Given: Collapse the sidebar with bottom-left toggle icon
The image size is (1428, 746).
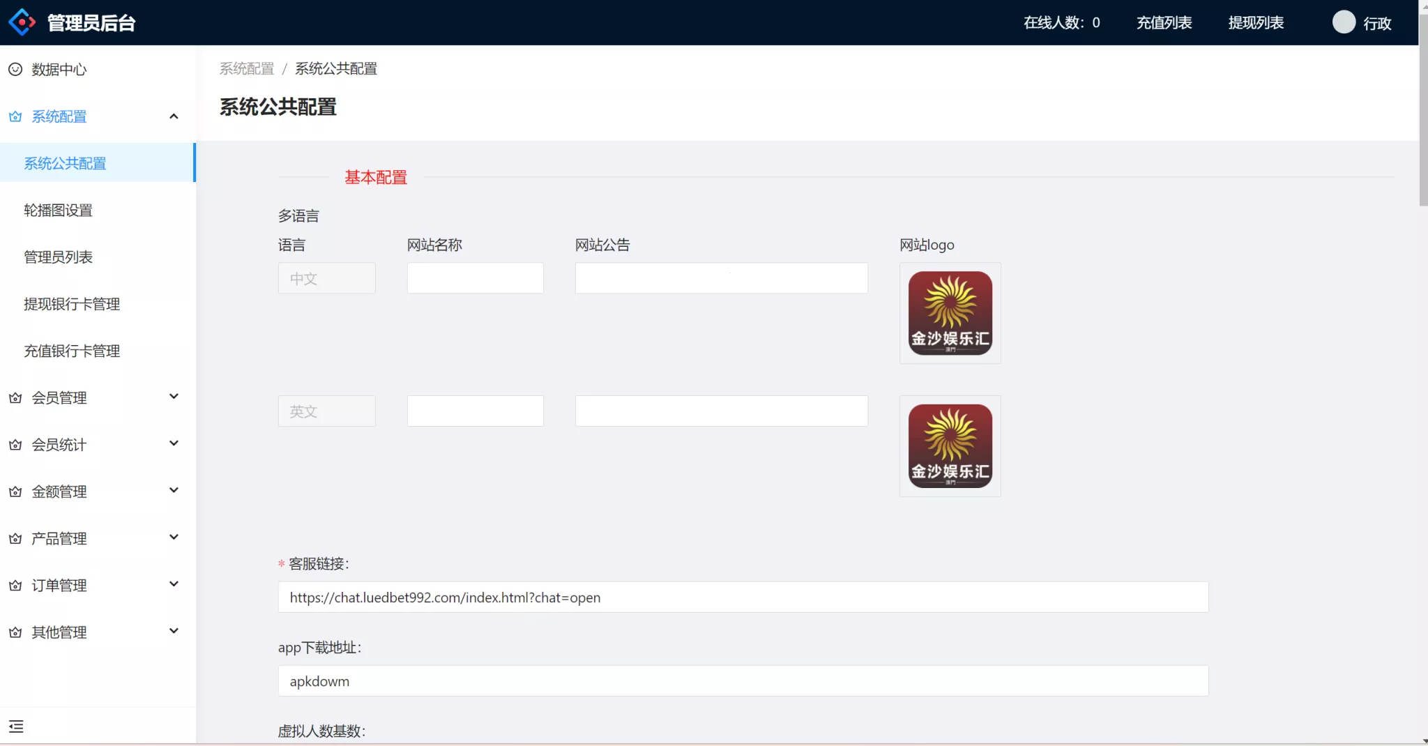Looking at the screenshot, I should [x=17, y=726].
